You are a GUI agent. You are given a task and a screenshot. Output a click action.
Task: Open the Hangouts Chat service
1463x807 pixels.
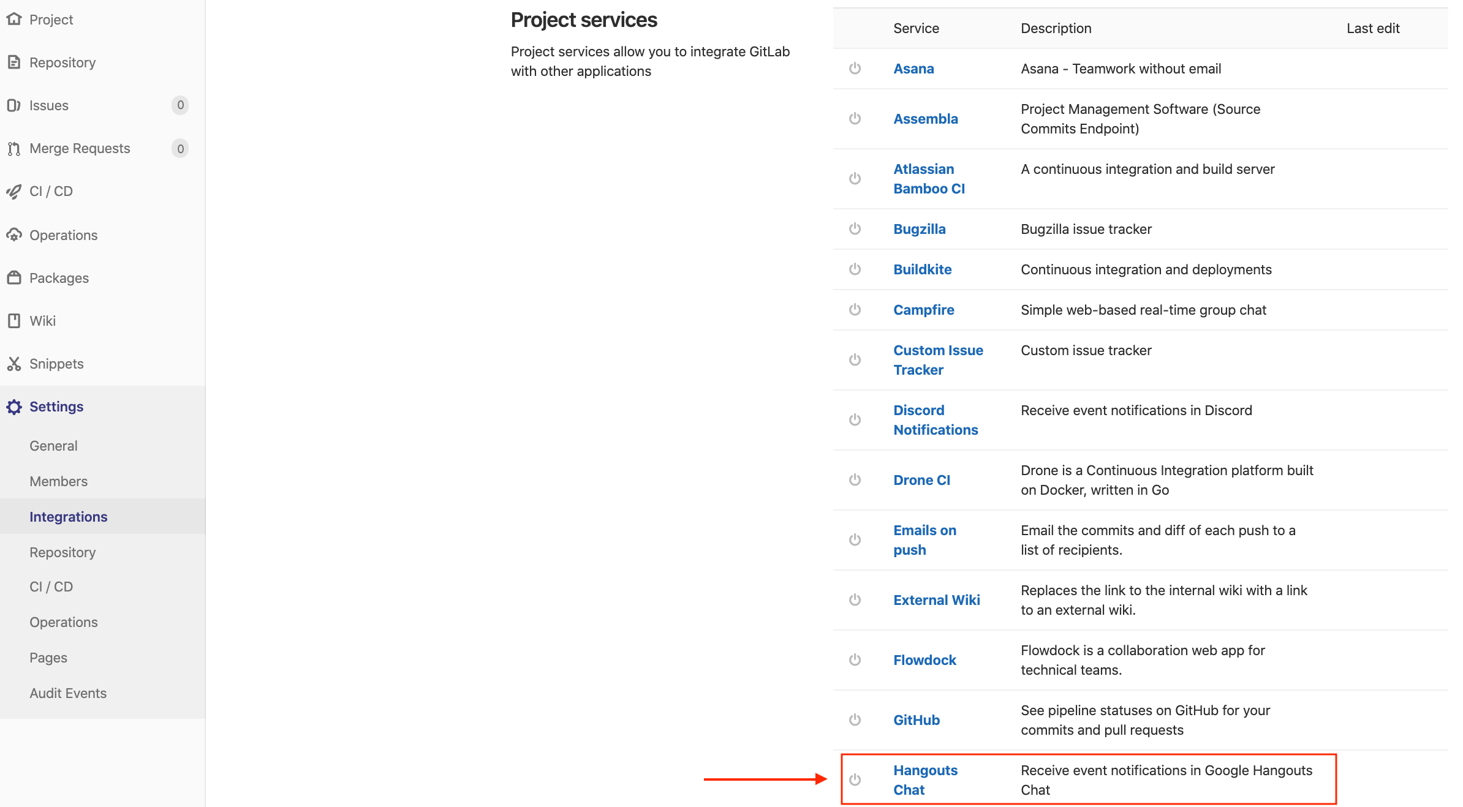(x=925, y=779)
